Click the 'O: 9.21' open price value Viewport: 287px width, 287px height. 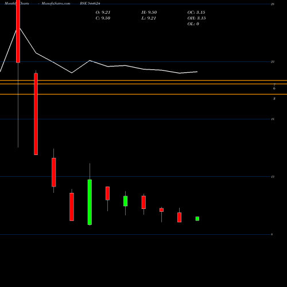103,13
